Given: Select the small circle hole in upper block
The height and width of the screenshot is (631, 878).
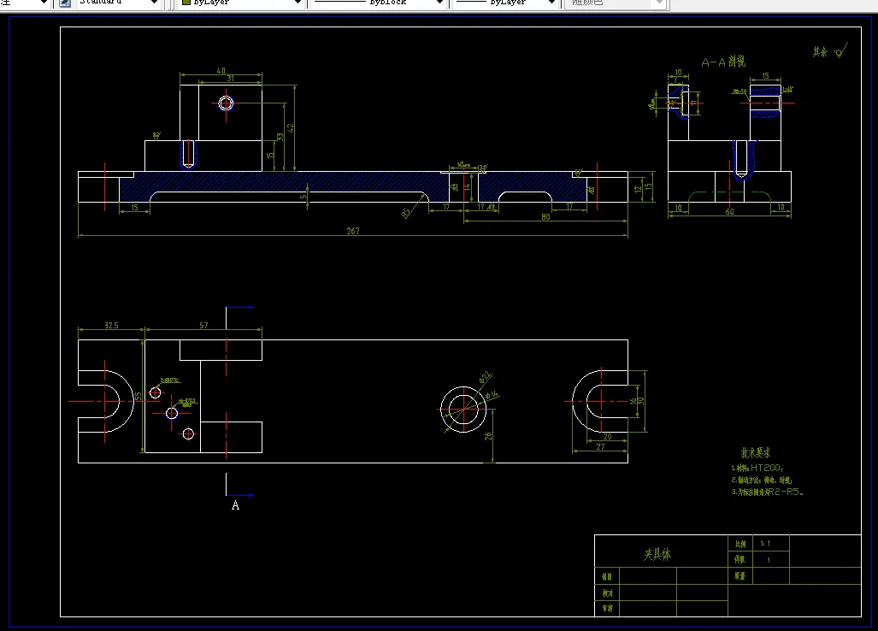Looking at the screenshot, I should (226, 103).
